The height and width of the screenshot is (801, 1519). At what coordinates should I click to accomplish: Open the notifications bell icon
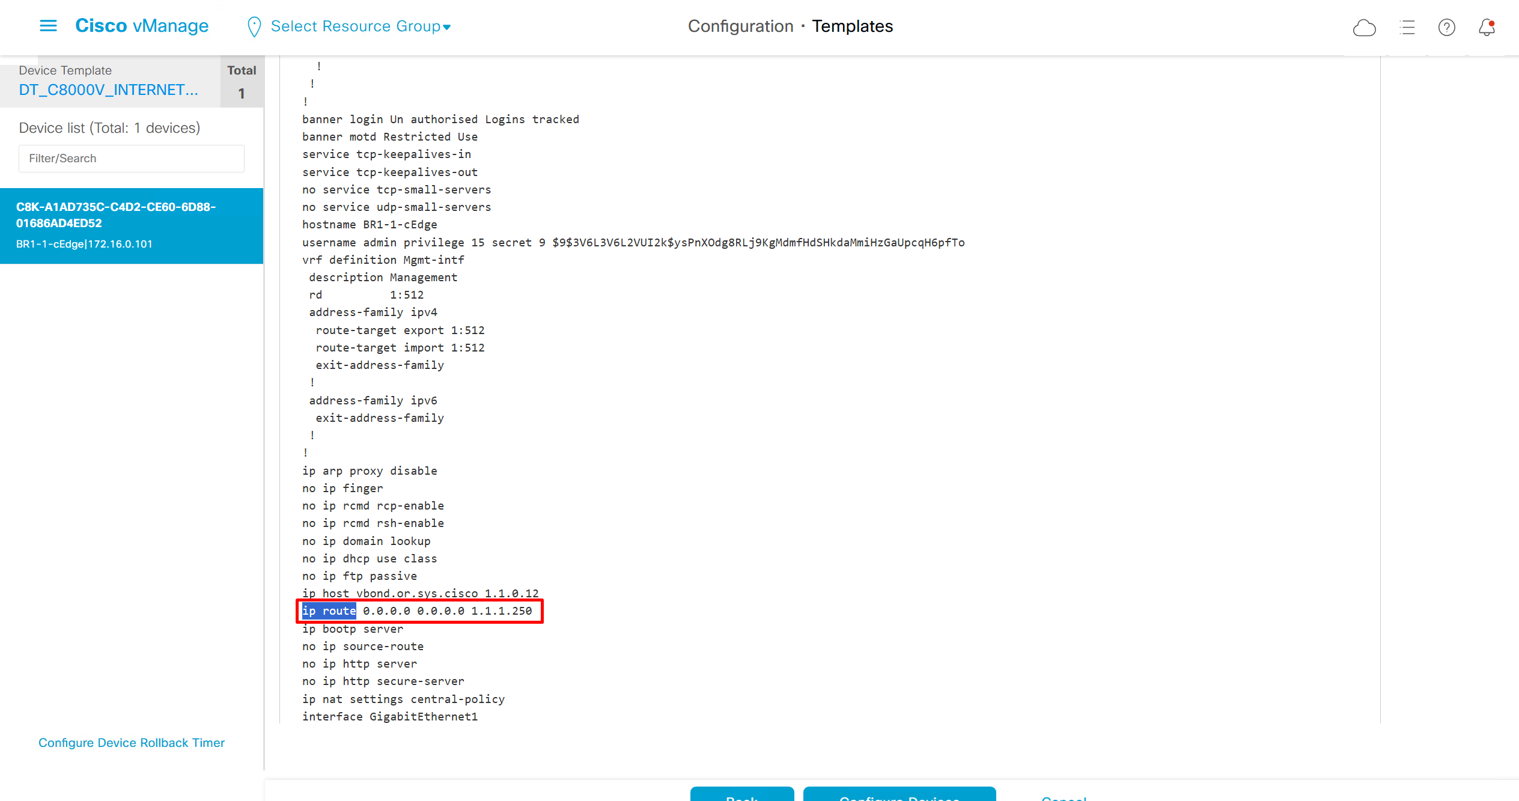point(1487,28)
